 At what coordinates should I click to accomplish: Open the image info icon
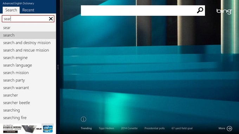(83, 119)
